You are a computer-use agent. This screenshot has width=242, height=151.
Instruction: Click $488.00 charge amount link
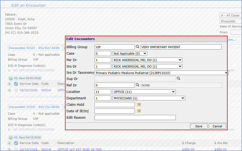click(188, 149)
